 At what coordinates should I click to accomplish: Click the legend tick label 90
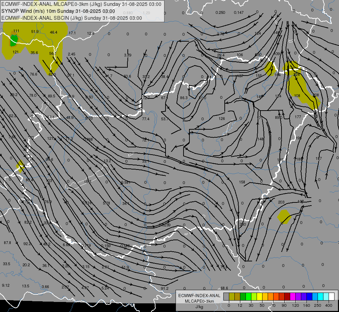pyautogui.click(x=284, y=305)
